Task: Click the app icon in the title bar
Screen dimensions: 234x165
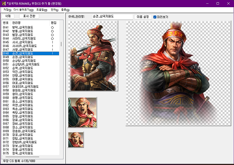Action: [x=4, y=3]
